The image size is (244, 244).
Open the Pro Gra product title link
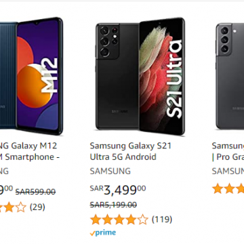[228, 151]
